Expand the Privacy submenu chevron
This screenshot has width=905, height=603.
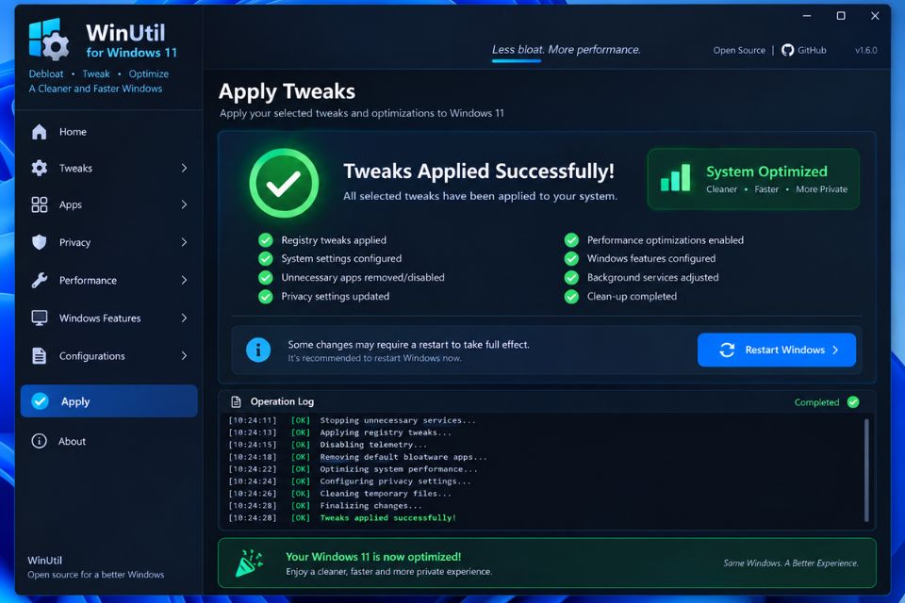click(x=184, y=242)
